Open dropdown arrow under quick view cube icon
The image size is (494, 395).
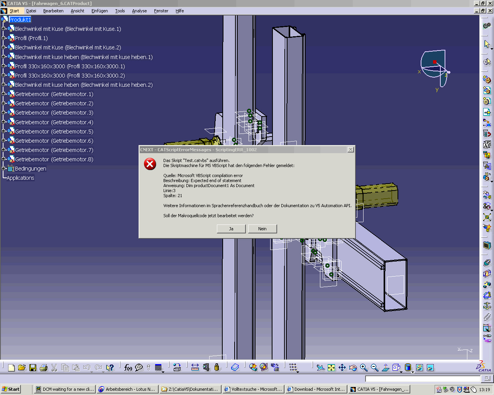pyautogui.click(x=401, y=372)
